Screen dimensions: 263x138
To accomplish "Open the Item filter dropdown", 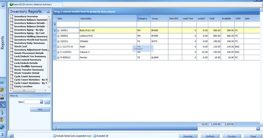I will (42, 102).
